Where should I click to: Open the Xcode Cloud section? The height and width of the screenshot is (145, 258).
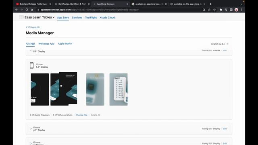click(x=107, y=18)
